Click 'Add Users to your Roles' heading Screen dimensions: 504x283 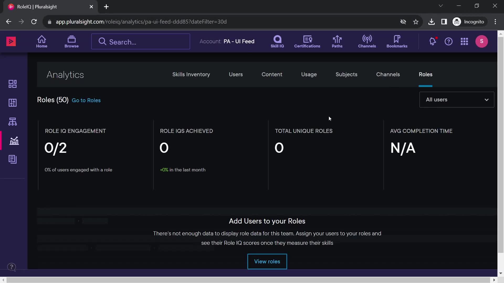point(267,221)
